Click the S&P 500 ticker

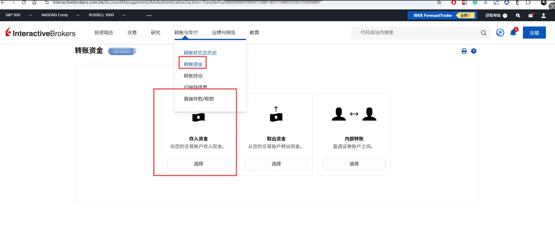tap(13, 15)
